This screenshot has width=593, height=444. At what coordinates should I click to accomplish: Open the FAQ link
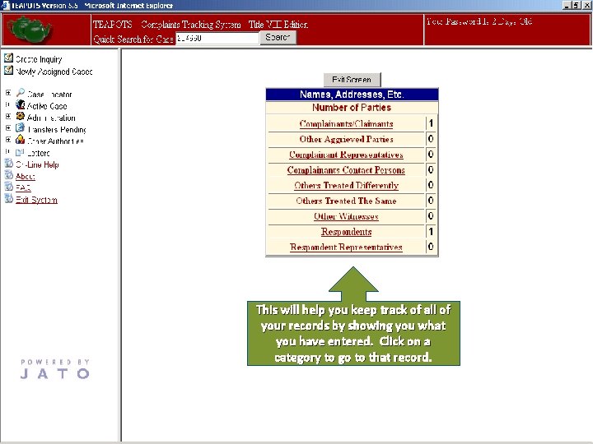tap(23, 187)
